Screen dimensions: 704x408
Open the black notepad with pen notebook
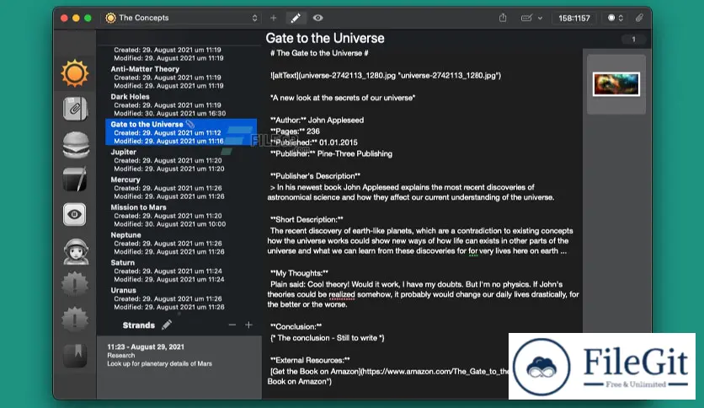coord(75,180)
